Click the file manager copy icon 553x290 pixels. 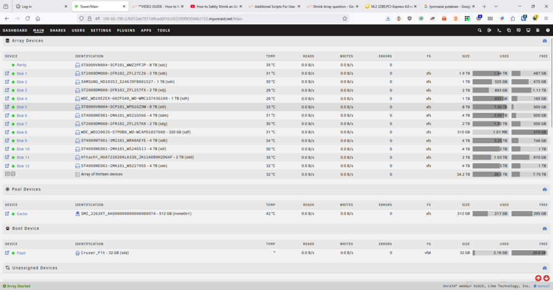pyautogui.click(x=509, y=30)
